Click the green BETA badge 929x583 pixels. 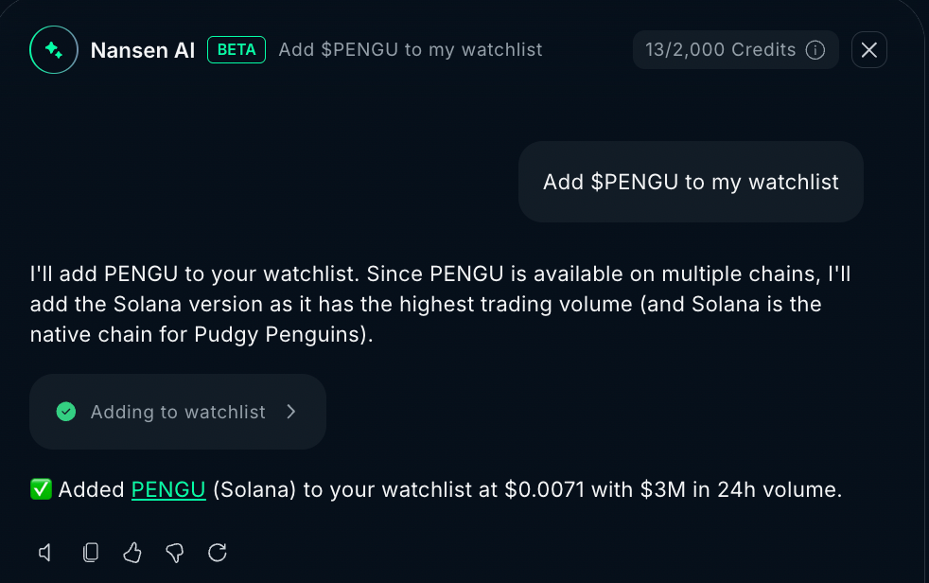(237, 50)
